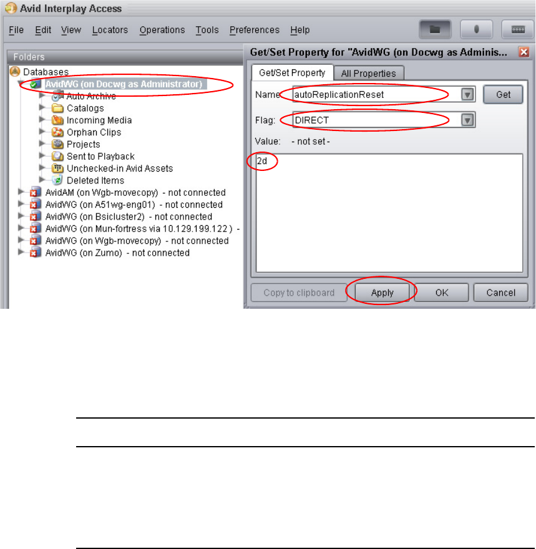Expand AvidAM on Wgb-movecopy database
Image resolution: width=536 pixels, height=549 pixels.
pyautogui.click(x=21, y=192)
